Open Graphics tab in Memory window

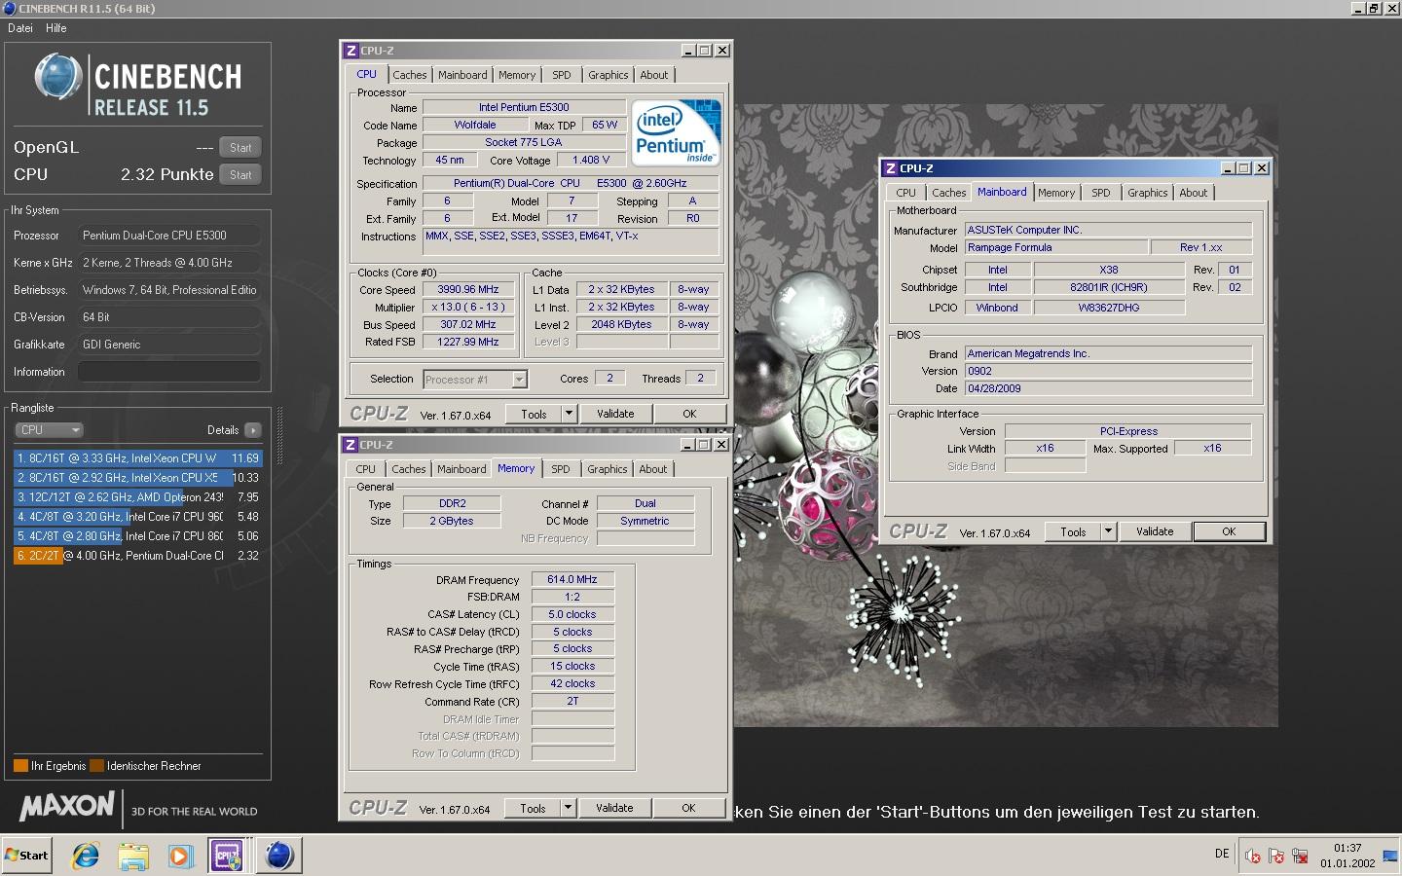(x=608, y=469)
